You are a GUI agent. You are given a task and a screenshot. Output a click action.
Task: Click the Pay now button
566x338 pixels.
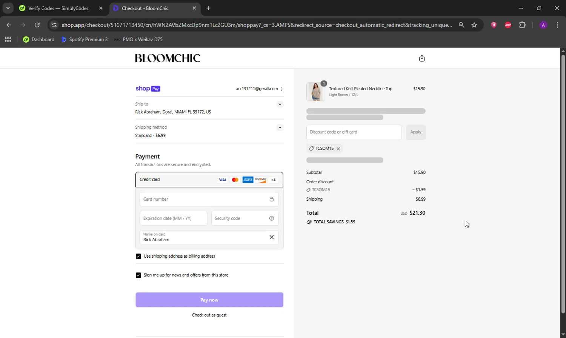[x=209, y=300]
